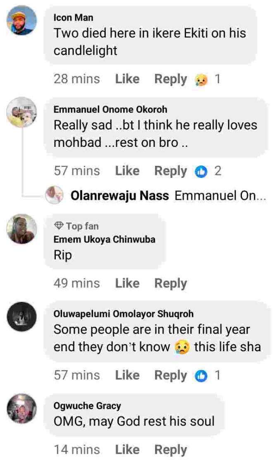The width and height of the screenshot is (279, 460).
Task: Like Emem Ukoya Chinwuba's Rip comment
Action: (x=127, y=283)
